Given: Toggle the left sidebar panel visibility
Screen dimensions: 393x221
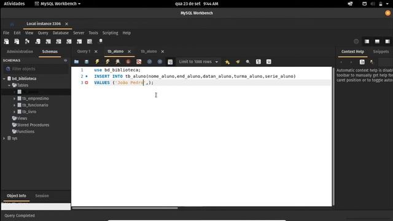Looking at the screenshot, I should [x=367, y=42].
